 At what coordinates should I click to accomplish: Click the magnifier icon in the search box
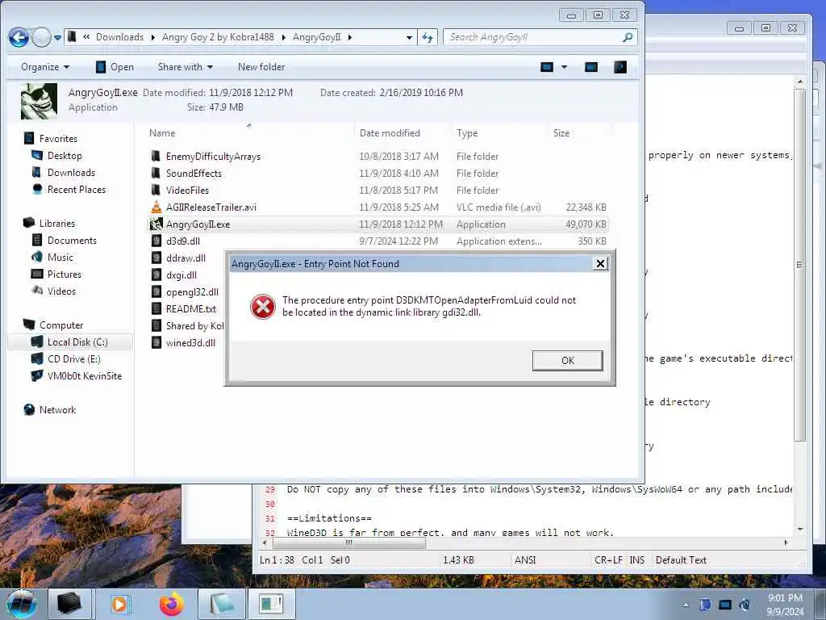[628, 37]
